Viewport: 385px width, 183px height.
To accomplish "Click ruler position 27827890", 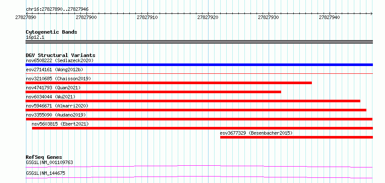I will (26, 17).
